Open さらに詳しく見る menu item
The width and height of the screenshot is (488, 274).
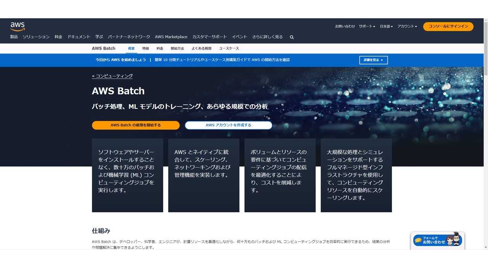pyautogui.click(x=267, y=37)
